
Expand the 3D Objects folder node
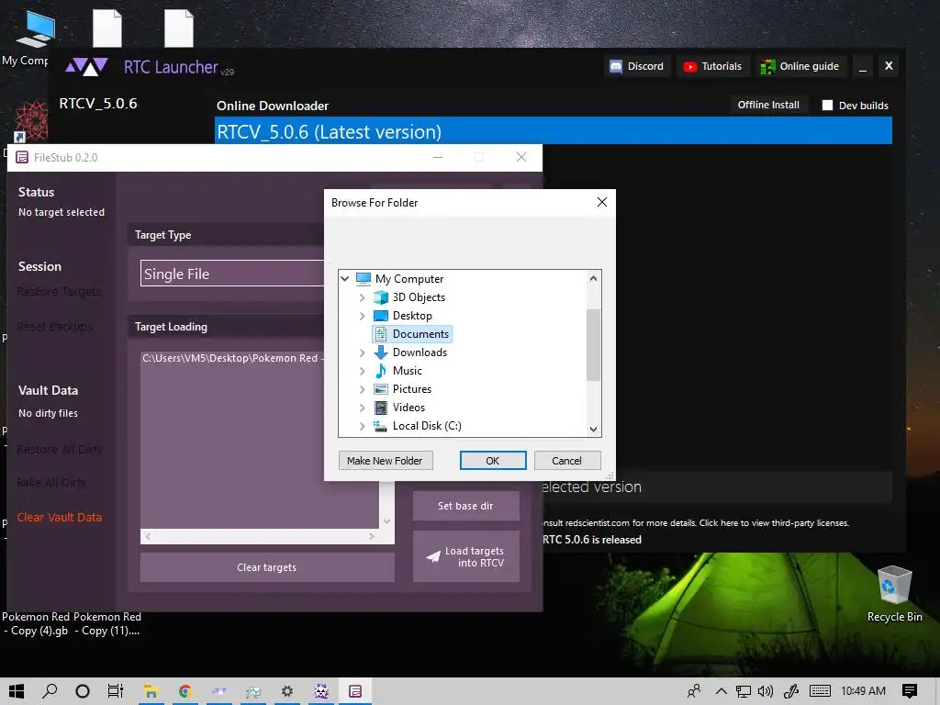pos(362,297)
